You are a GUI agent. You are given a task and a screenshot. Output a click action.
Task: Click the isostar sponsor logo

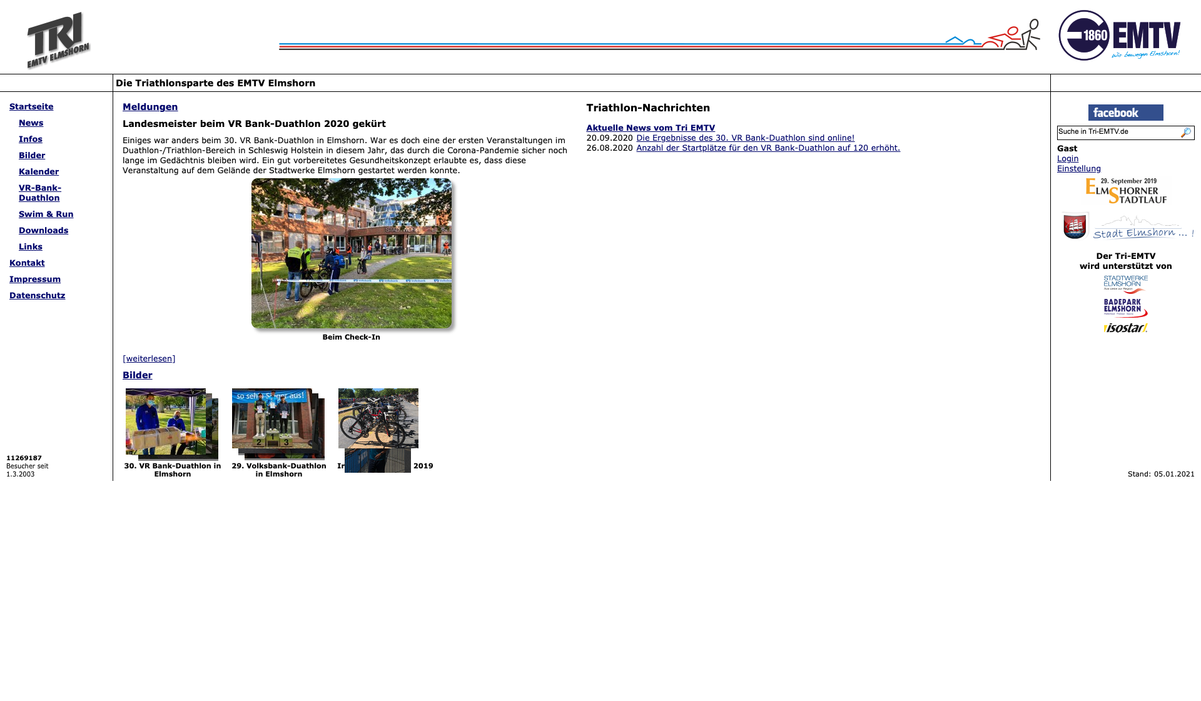(1125, 328)
